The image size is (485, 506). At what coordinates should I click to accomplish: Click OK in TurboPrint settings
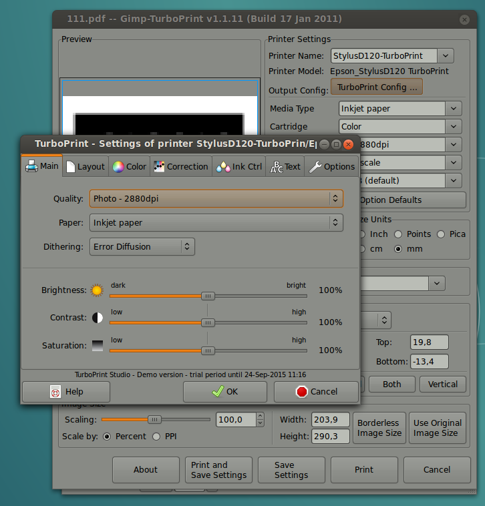coord(225,392)
